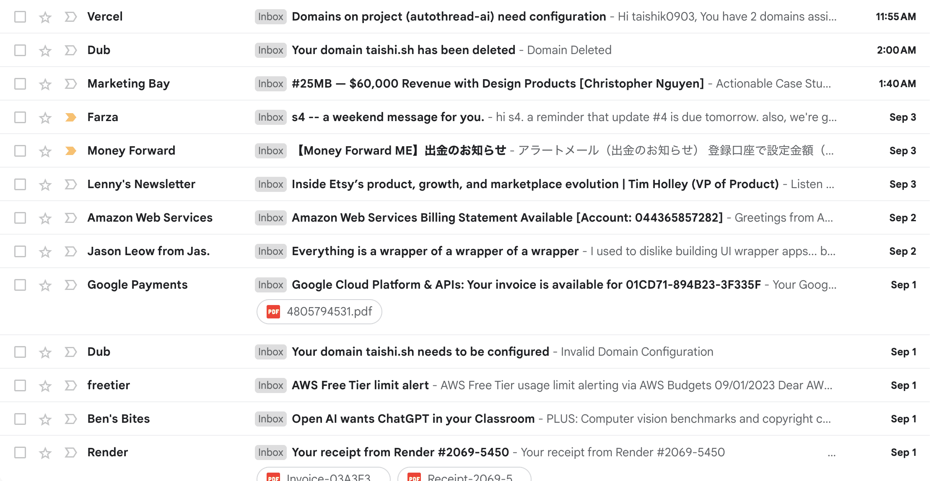Star the freetier email
Viewport: 934px width, 481px height.
[x=45, y=386]
